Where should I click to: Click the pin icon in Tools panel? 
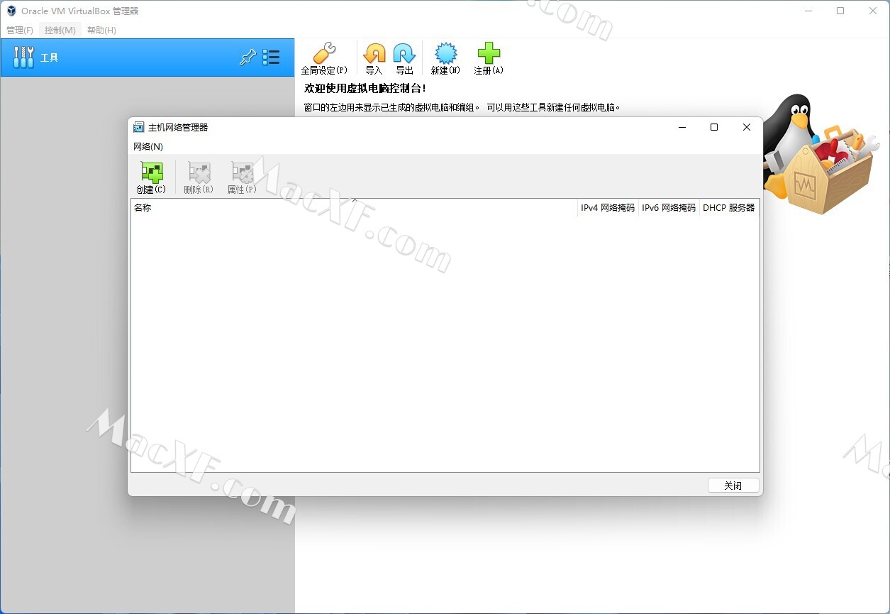(x=247, y=57)
